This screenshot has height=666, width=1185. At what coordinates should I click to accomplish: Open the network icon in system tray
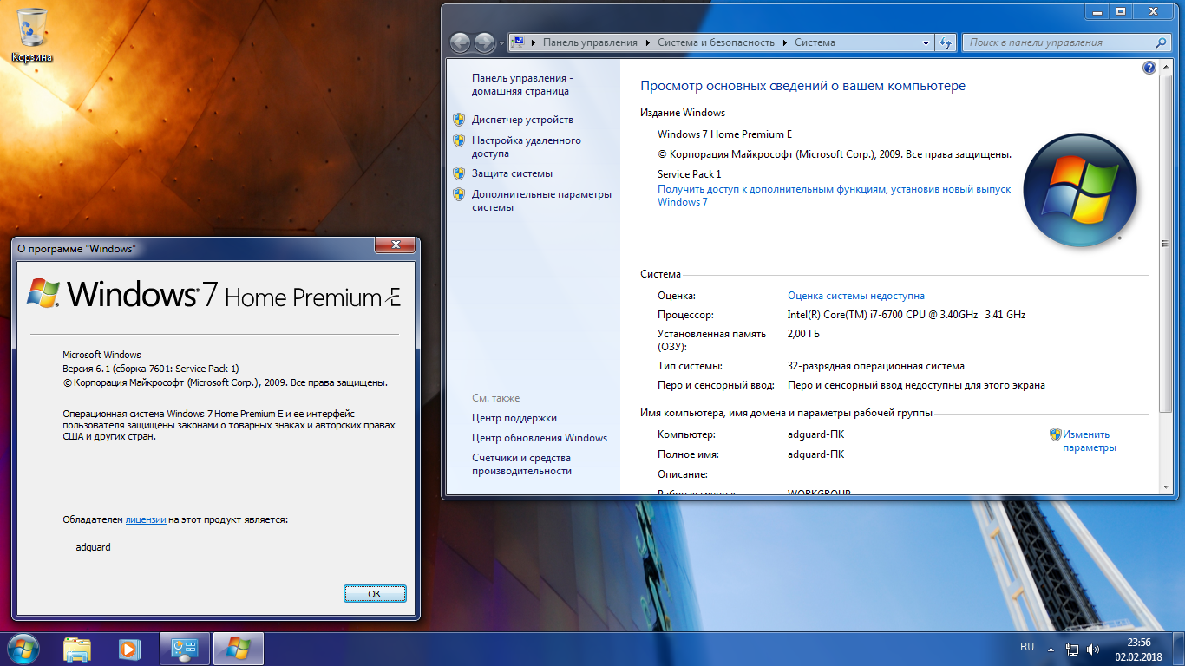[1072, 650]
